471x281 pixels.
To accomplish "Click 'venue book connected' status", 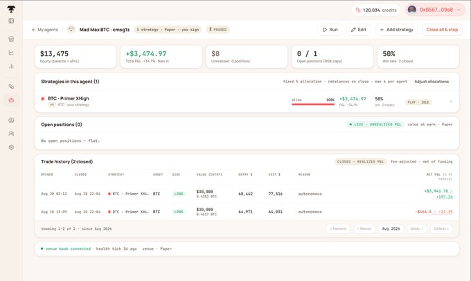I will (68, 249).
